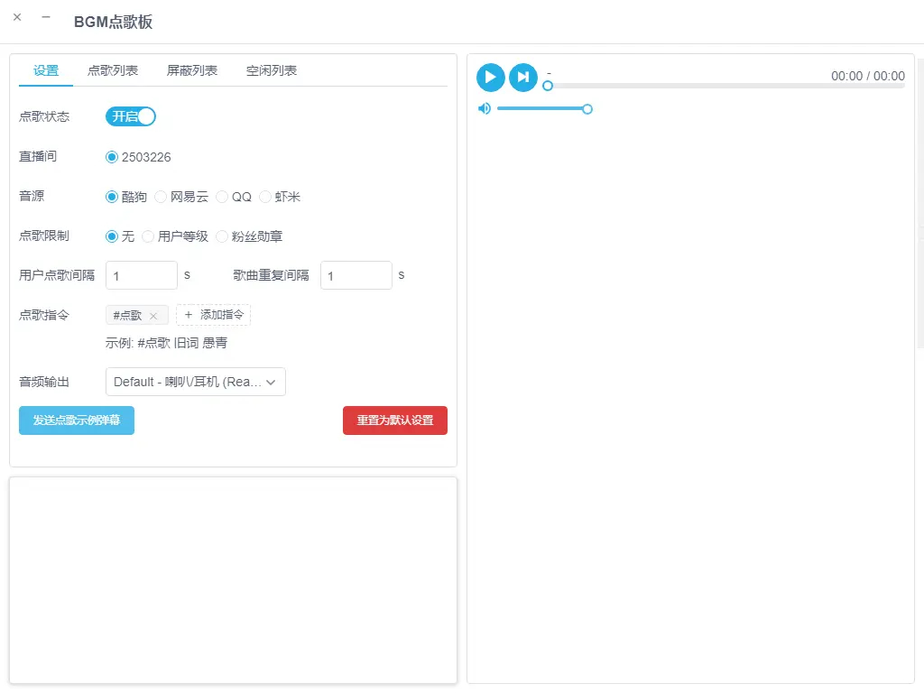Open the 屏蔽列表 tab
The width and height of the screenshot is (924, 693).
(x=192, y=70)
